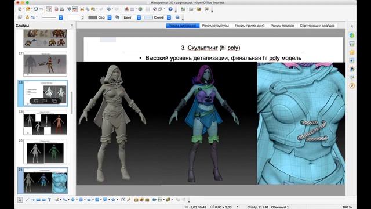Click the Navigator compass icon in toolbar
Image resolution: width=371 pixels, height=209 pixels.
[x=155, y=9]
